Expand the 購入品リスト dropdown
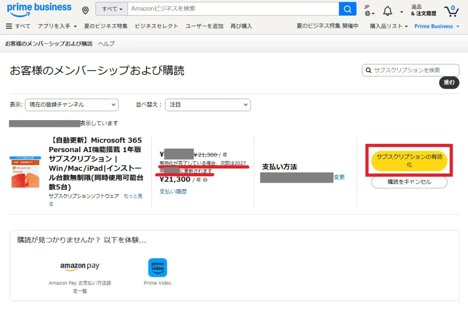Image resolution: width=468 pixels, height=312 pixels. (x=388, y=26)
